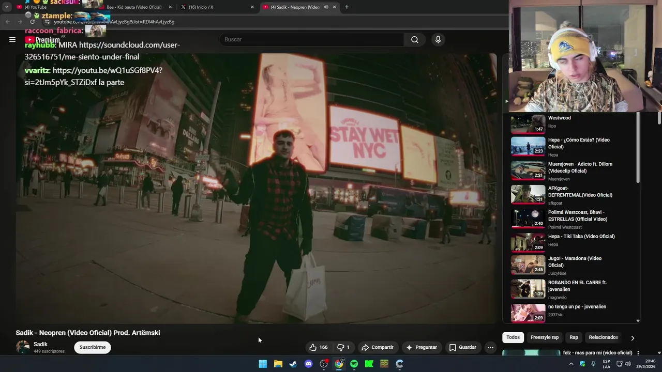662x372 pixels.
Task: Open the volume tray icon
Action: coord(628,364)
